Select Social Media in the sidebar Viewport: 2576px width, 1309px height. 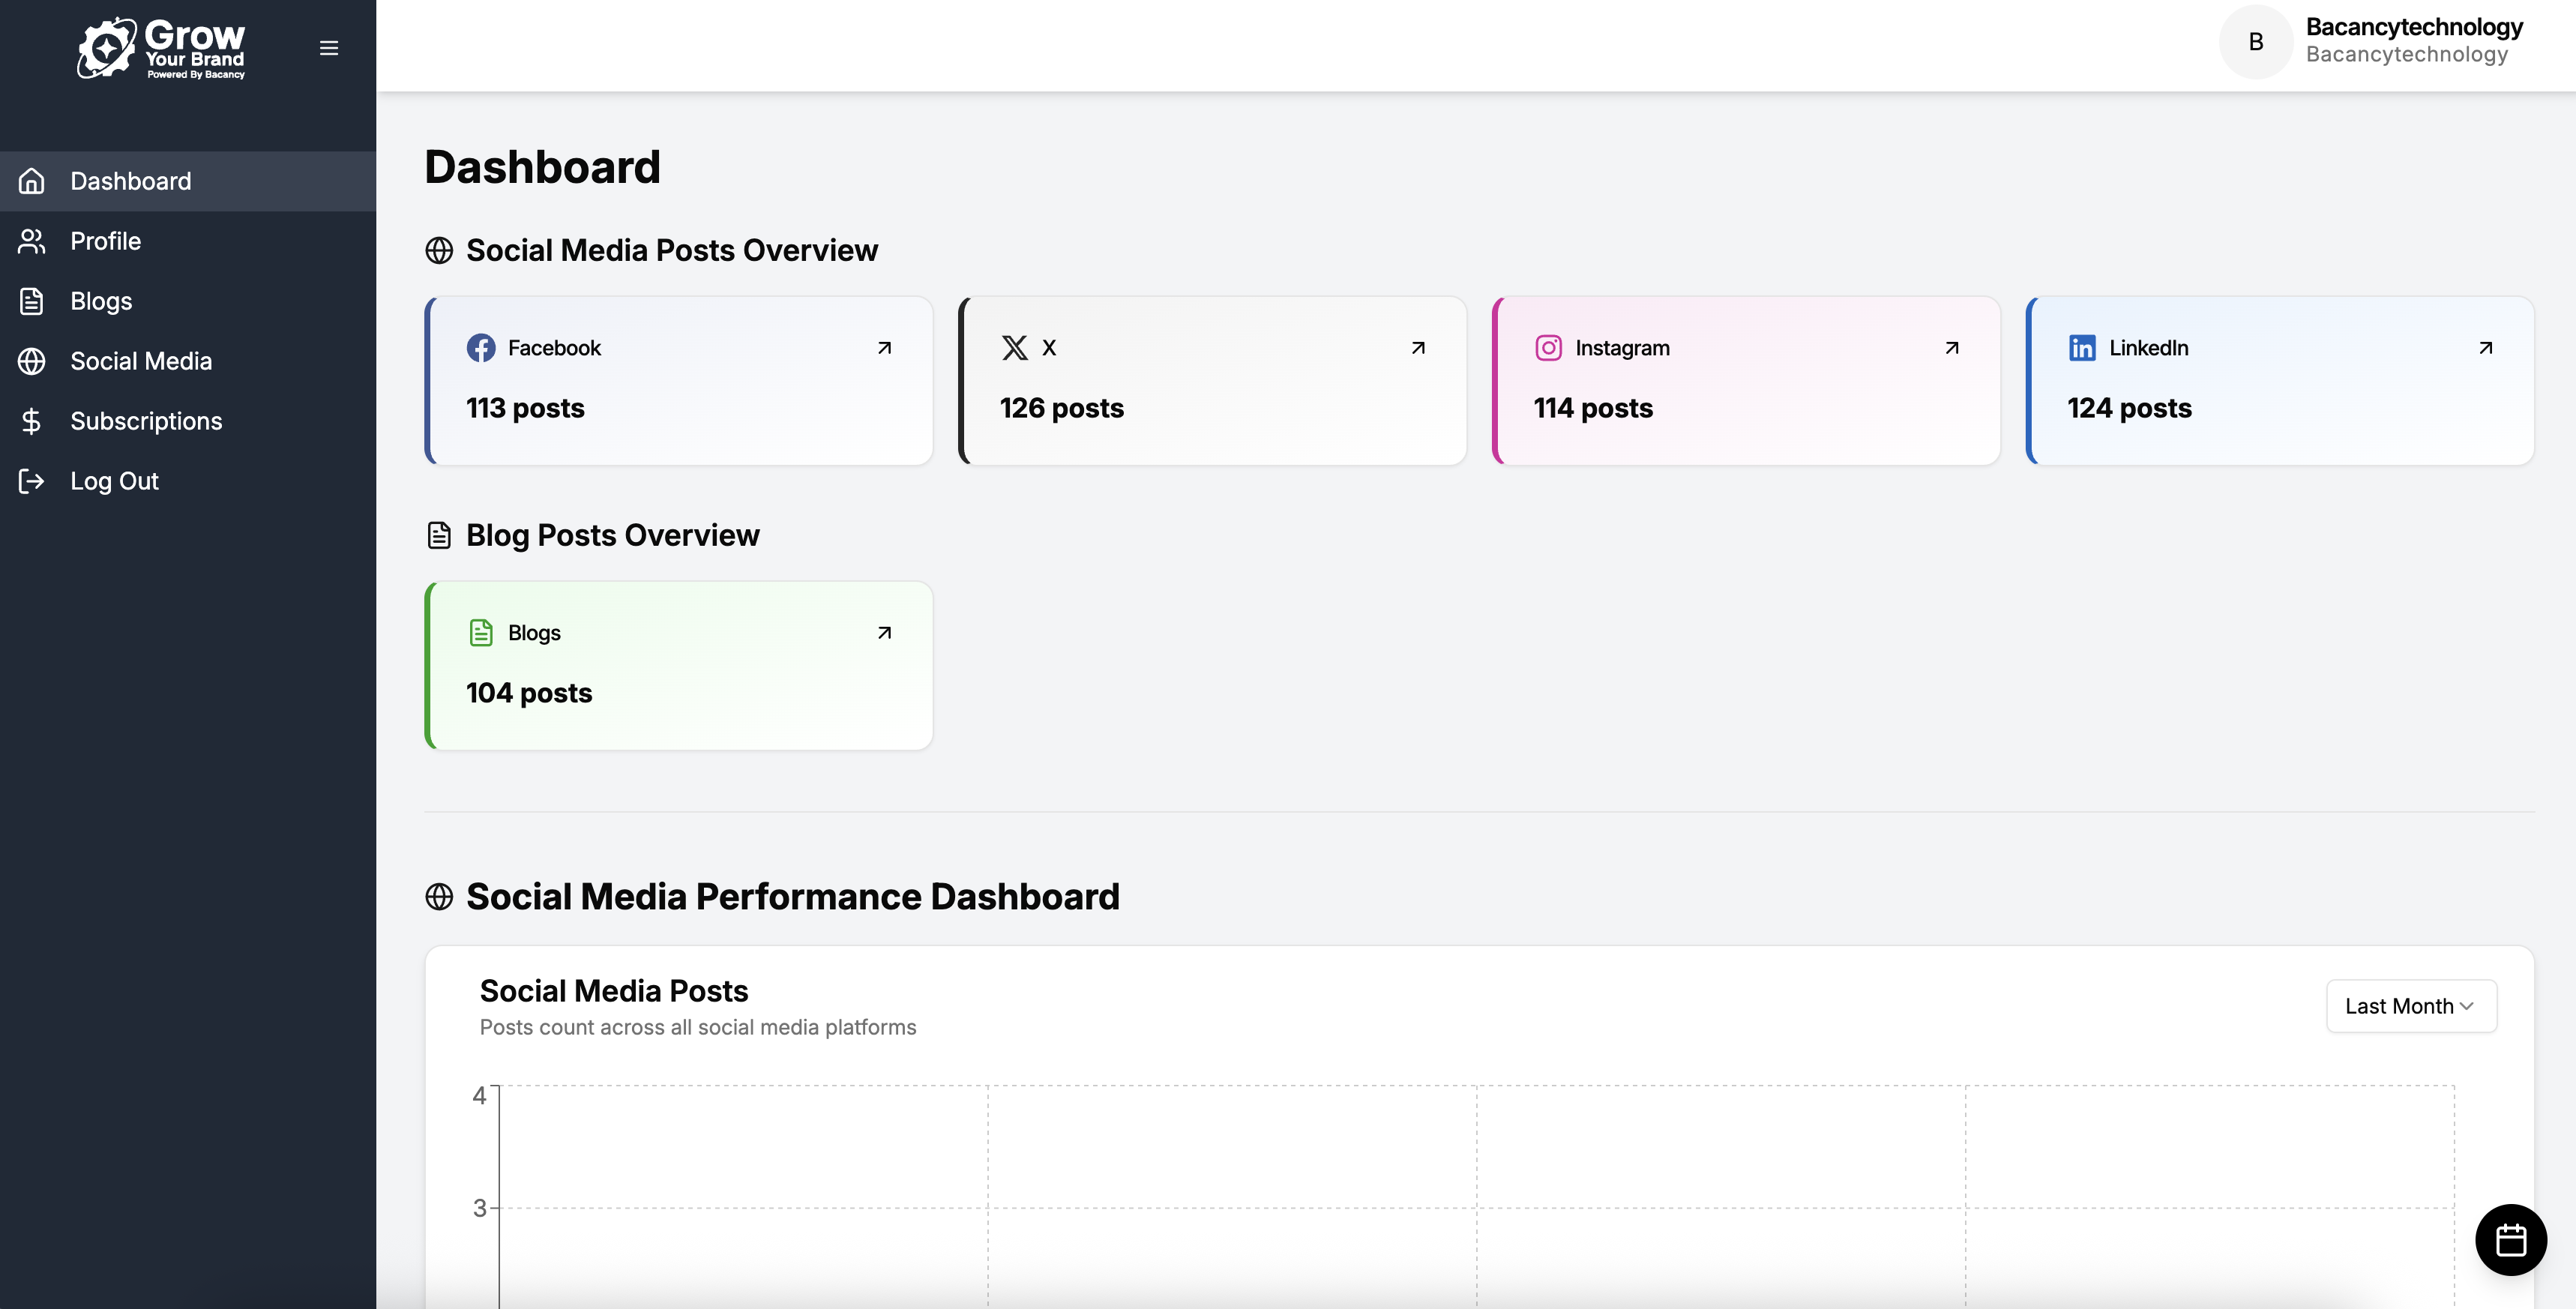(x=141, y=361)
